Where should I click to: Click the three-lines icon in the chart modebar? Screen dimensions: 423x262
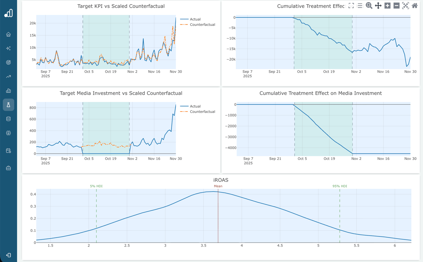[x=360, y=6]
